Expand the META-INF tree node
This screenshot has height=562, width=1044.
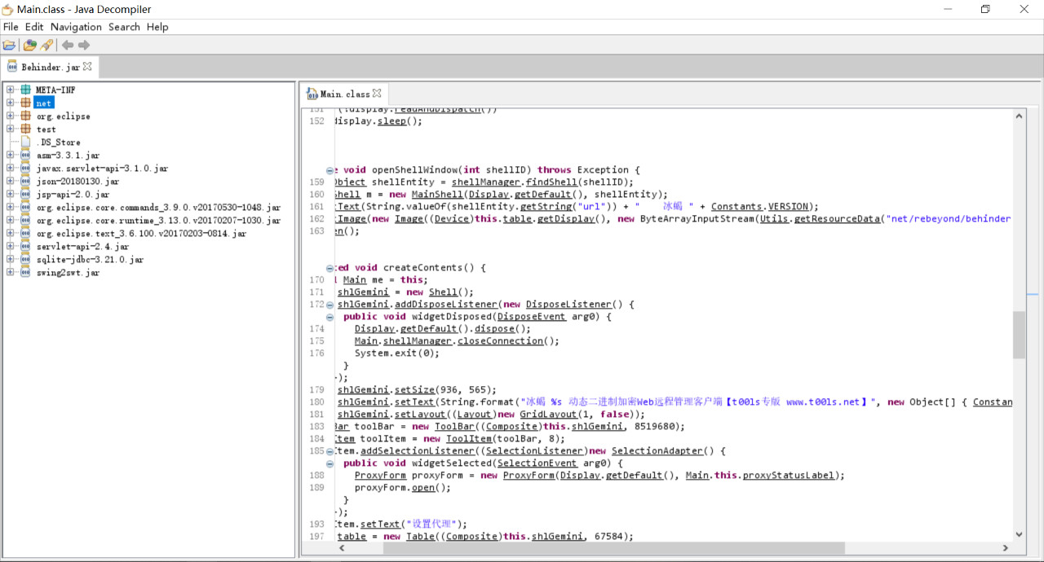(10, 90)
